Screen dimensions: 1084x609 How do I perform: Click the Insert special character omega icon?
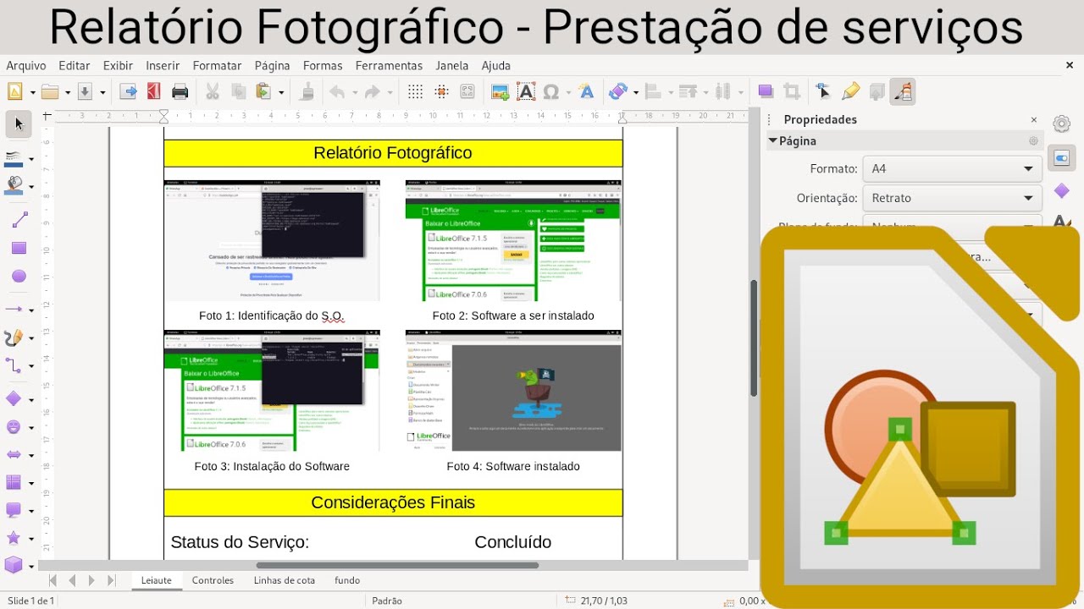(x=551, y=91)
